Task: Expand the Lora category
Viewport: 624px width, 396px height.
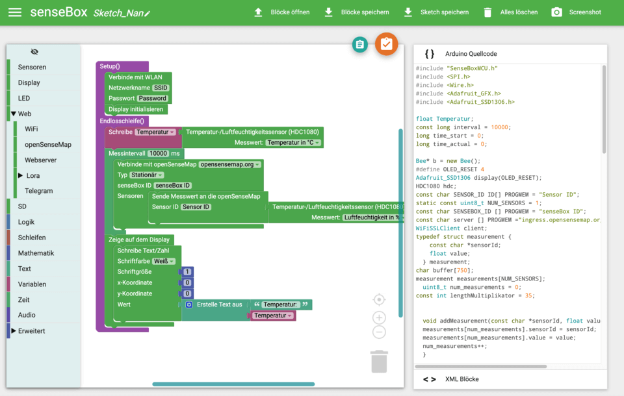Action: click(x=20, y=176)
